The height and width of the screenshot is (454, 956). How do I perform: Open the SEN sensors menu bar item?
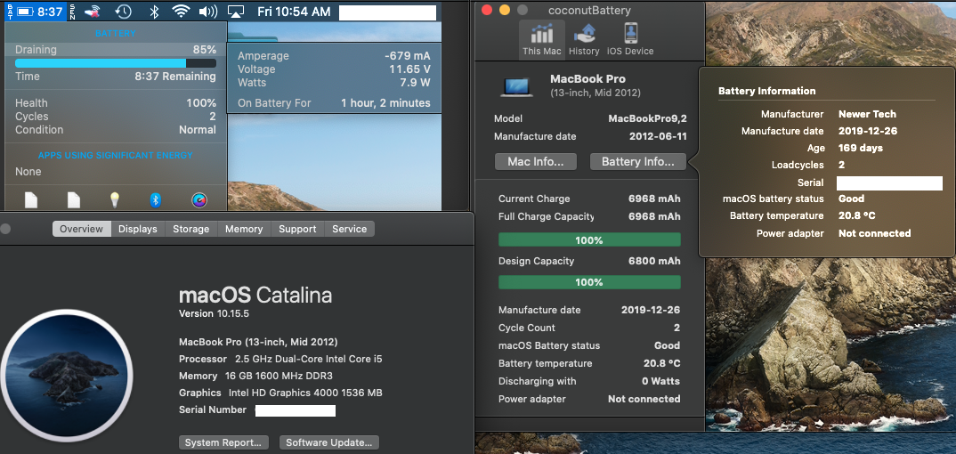73,12
